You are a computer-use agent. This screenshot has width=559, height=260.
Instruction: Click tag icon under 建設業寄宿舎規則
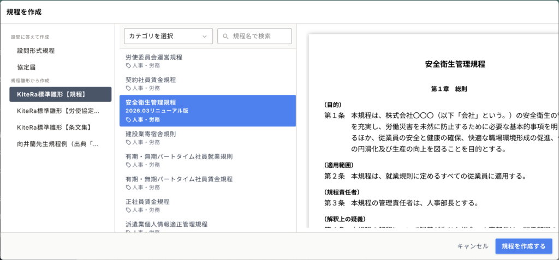point(128,142)
